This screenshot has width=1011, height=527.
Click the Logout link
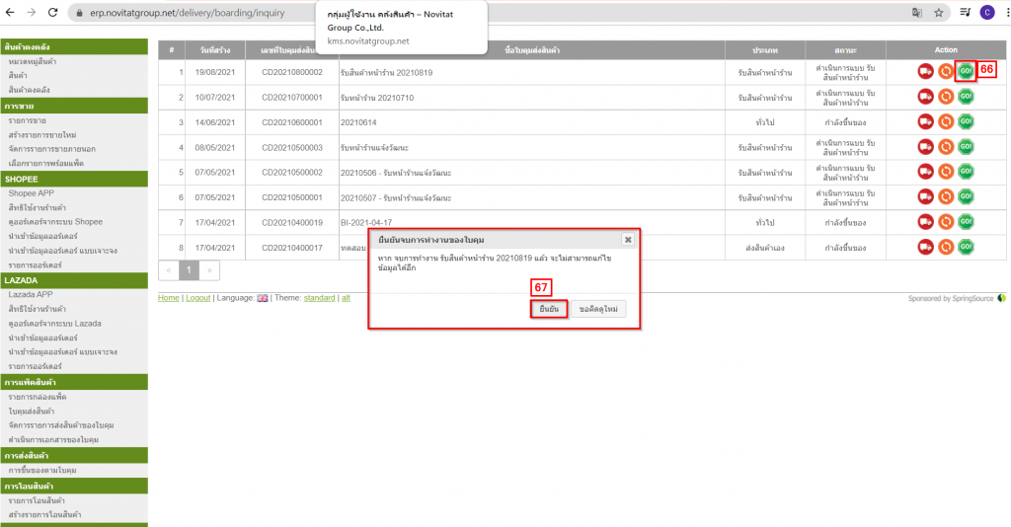197,298
